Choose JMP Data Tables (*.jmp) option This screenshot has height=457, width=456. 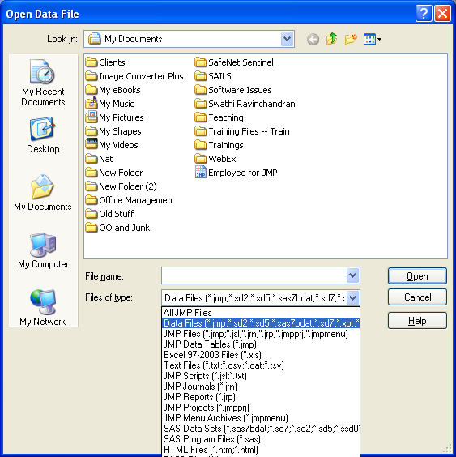pos(261,344)
